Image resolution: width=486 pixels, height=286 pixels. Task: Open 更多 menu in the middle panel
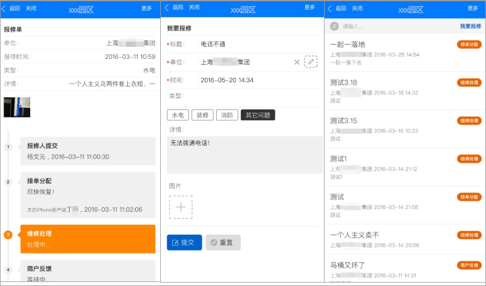[x=310, y=7]
